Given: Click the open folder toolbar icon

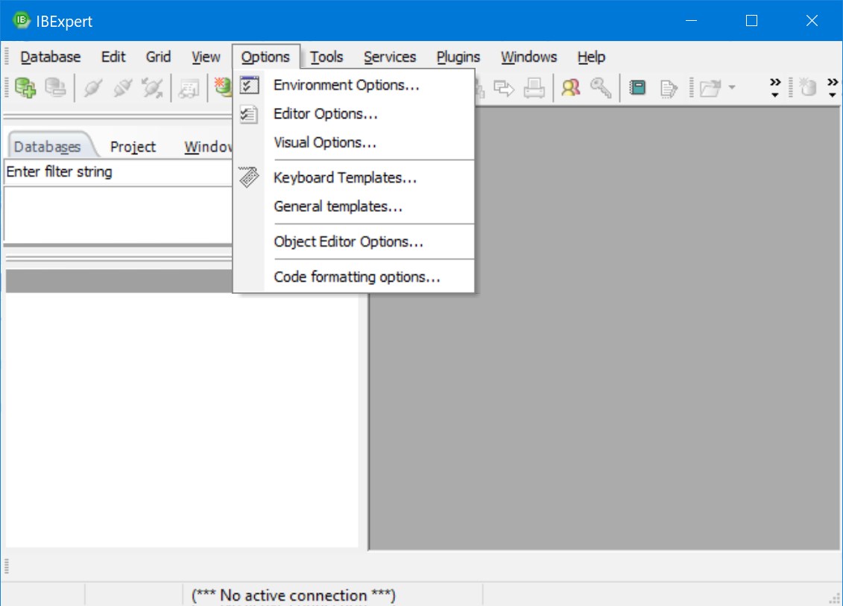Looking at the screenshot, I should [x=710, y=88].
